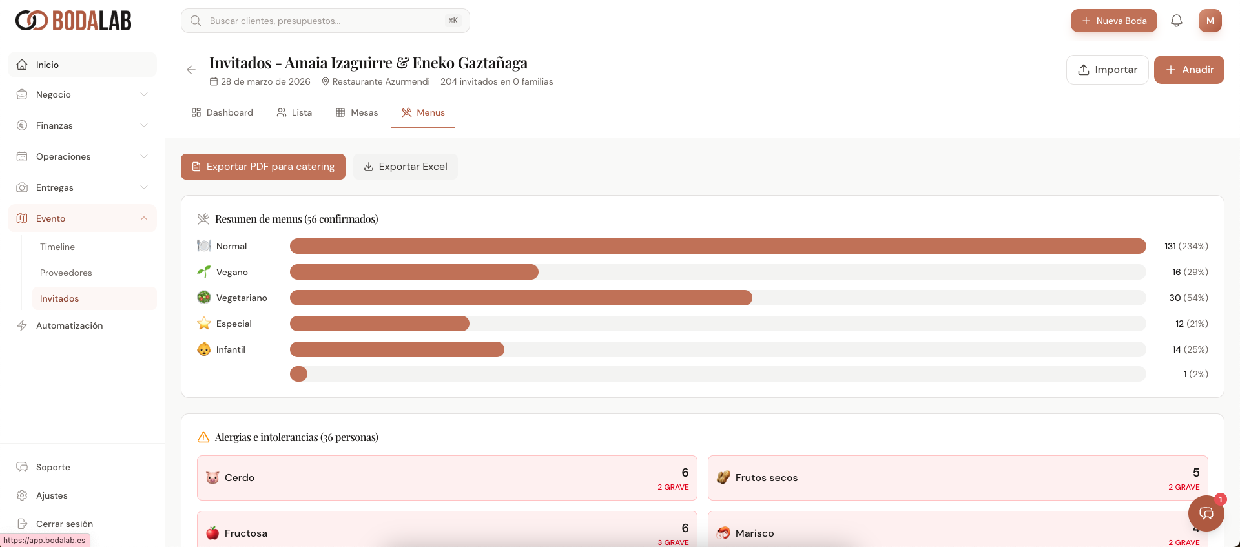Export PDF para catering

tap(263, 167)
